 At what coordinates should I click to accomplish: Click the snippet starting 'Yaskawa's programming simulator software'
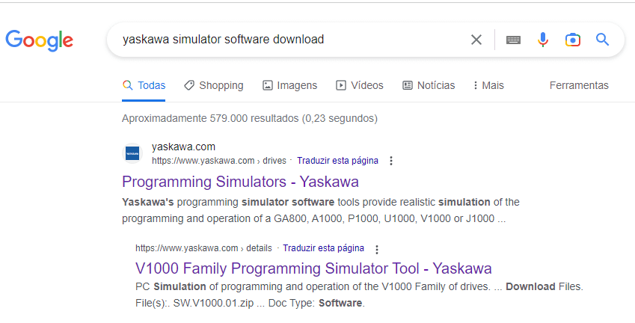pos(320,211)
